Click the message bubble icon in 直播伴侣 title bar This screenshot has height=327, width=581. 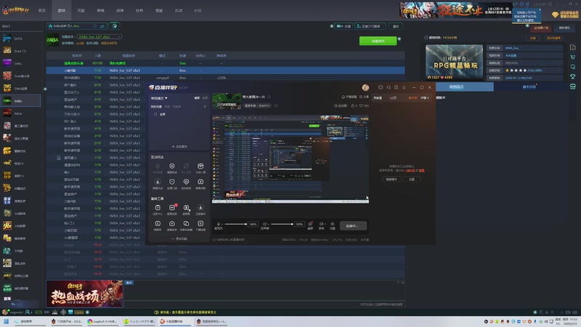[381, 87]
